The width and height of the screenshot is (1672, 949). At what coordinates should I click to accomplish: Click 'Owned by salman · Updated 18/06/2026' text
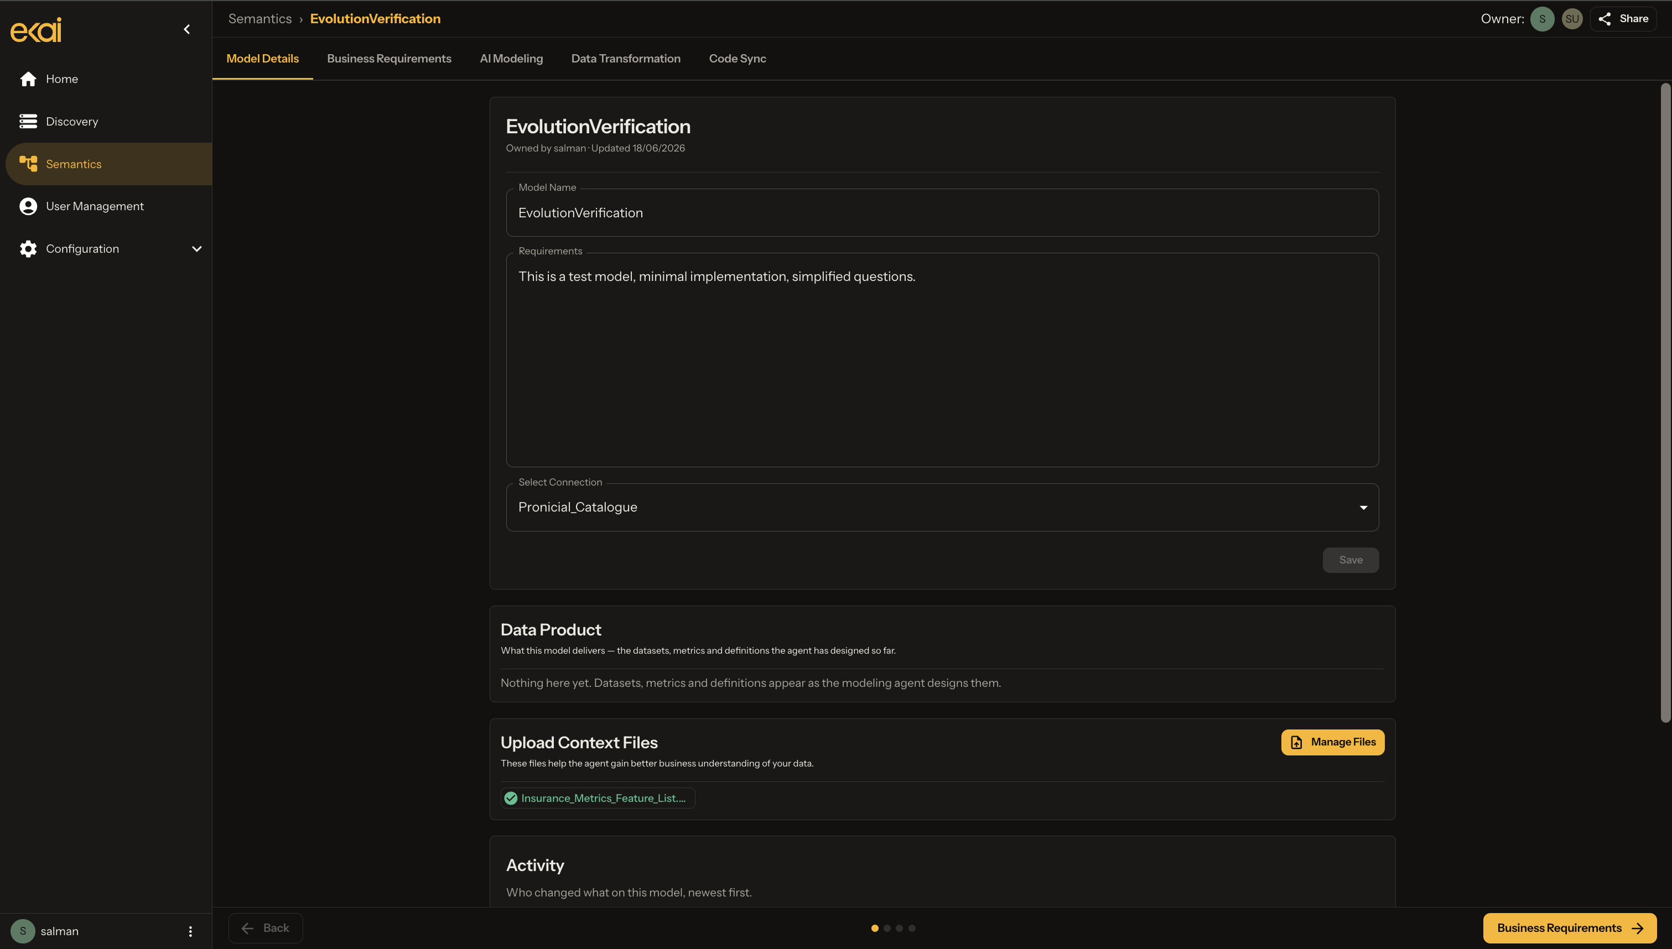pyautogui.click(x=595, y=149)
